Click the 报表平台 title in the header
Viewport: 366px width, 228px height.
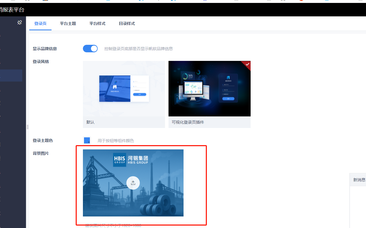click(x=12, y=10)
